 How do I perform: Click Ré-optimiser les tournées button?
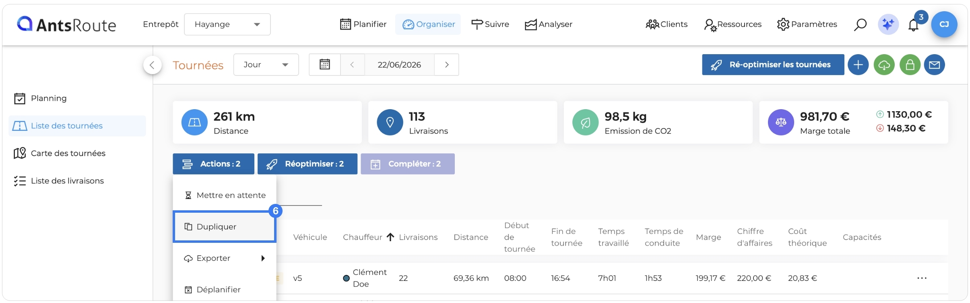[x=773, y=65]
